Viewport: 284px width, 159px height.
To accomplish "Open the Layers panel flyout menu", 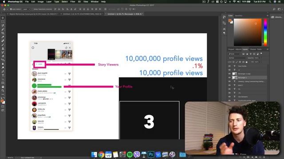I will pos(267,49).
